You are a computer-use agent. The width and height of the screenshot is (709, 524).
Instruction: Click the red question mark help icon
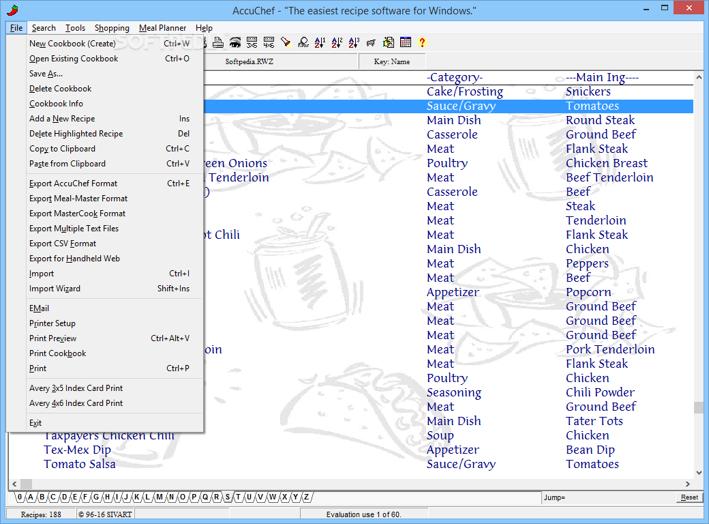tap(422, 42)
